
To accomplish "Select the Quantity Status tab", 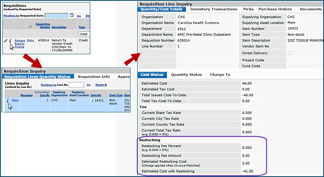I will pyautogui.click(x=186, y=75).
